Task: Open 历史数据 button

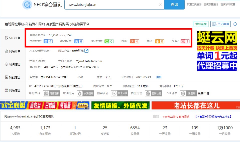Action: pos(220,24)
